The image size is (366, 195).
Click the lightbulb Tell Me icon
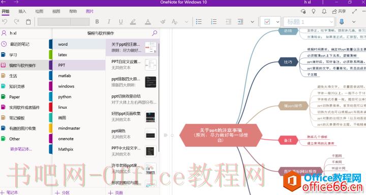[314, 11]
